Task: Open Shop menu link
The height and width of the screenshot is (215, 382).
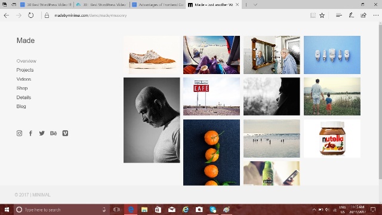Action: point(22,88)
